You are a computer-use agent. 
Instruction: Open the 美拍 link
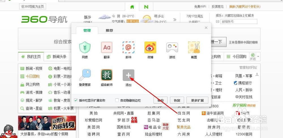coord(93,113)
